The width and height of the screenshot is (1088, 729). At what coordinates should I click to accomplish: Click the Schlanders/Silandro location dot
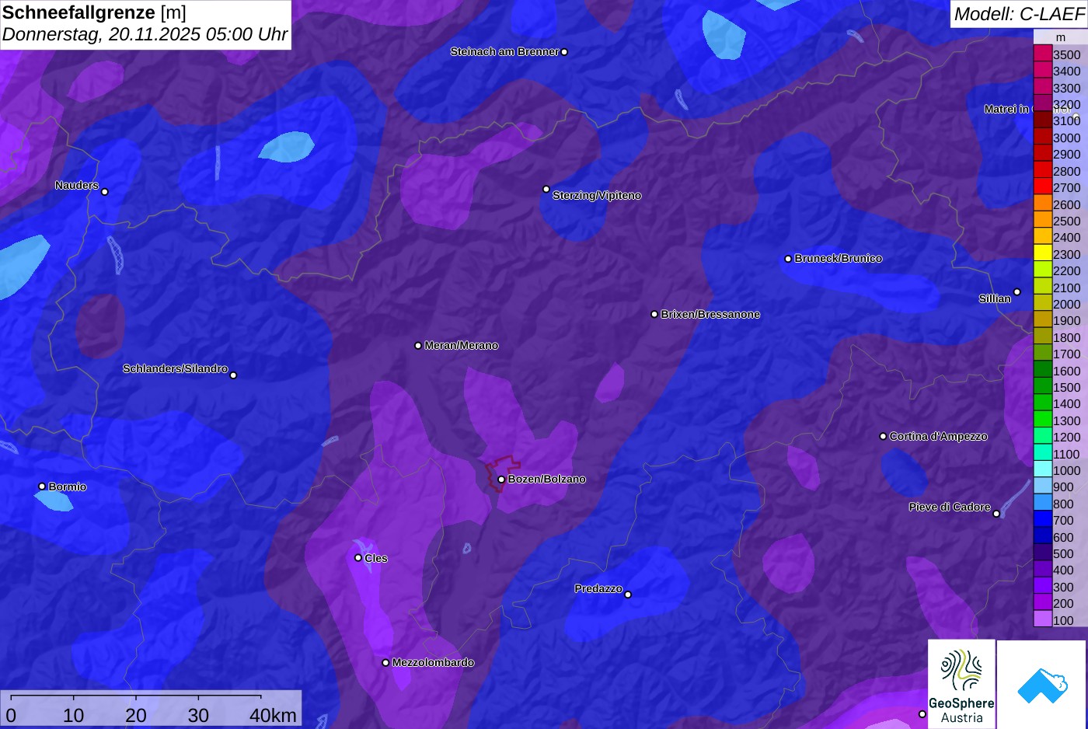point(233,375)
